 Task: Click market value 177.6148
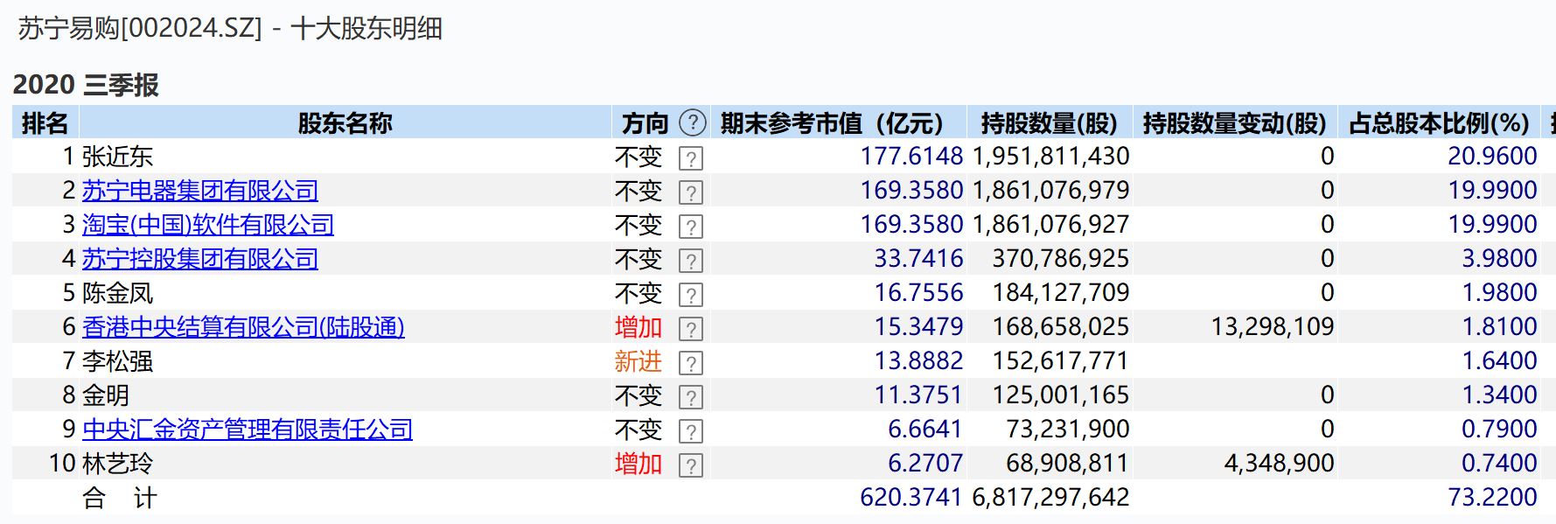[x=911, y=157]
